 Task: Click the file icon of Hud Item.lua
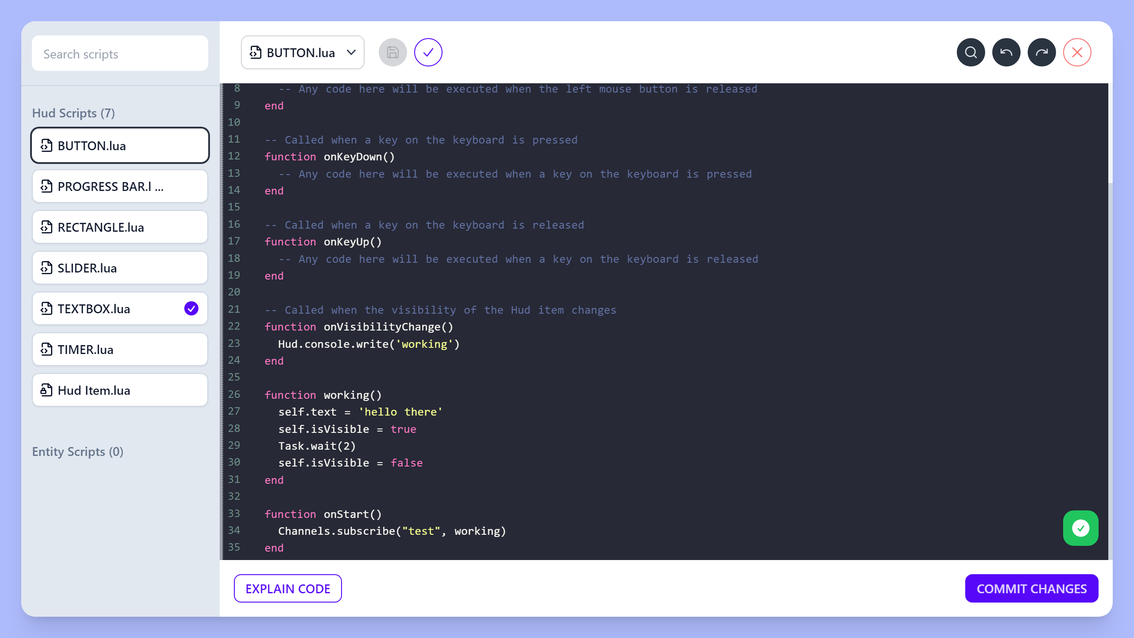(x=47, y=390)
